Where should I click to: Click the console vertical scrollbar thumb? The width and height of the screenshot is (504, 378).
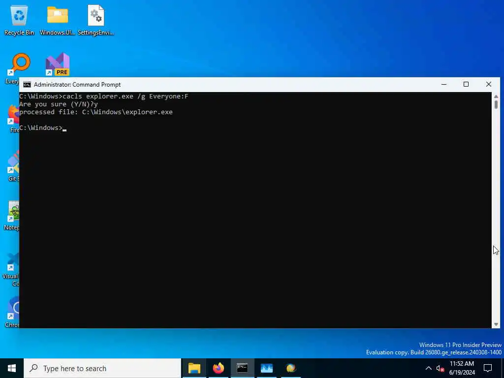point(496,105)
